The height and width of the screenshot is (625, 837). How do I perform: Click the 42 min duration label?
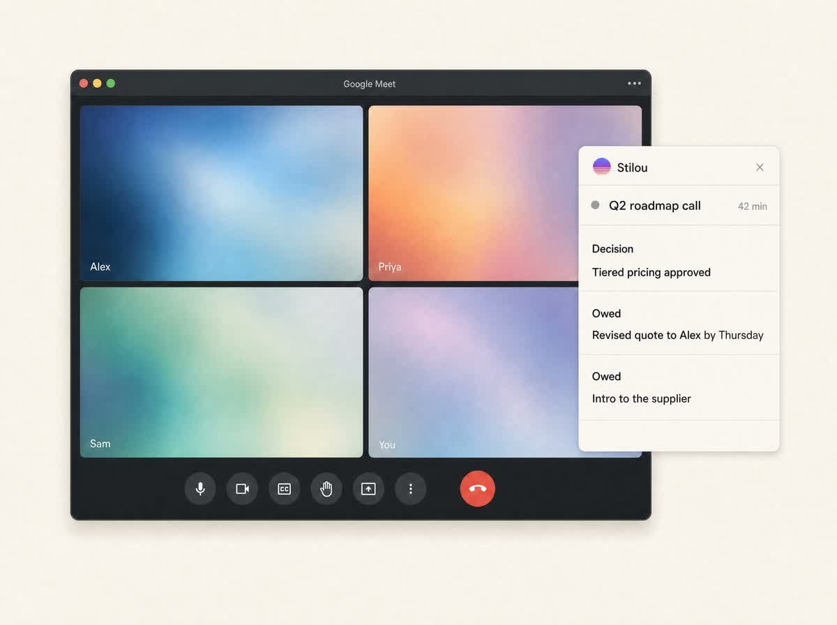(753, 206)
